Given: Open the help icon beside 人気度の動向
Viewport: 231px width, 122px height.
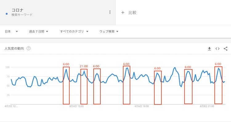Looking at the screenshot, I should (29, 48).
